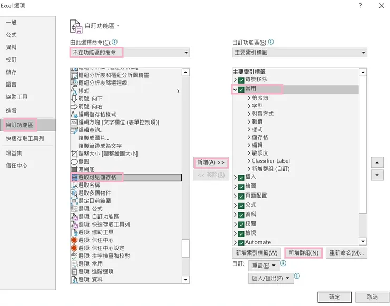Select the 選定目前範圍 icon
Image resolution: width=390 pixels, height=306 pixels.
pyautogui.click(x=74, y=201)
